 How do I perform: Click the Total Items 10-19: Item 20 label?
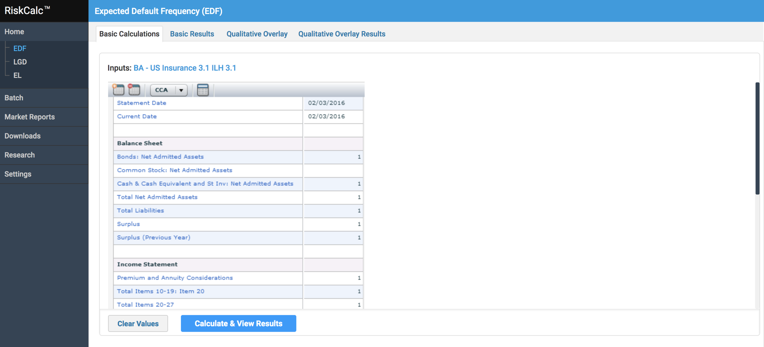tap(161, 291)
